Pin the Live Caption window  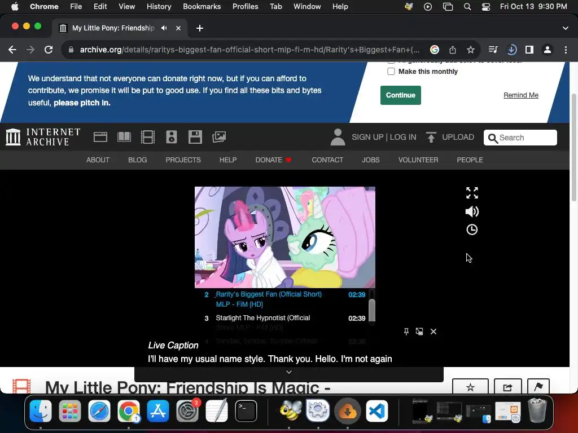tap(406, 332)
